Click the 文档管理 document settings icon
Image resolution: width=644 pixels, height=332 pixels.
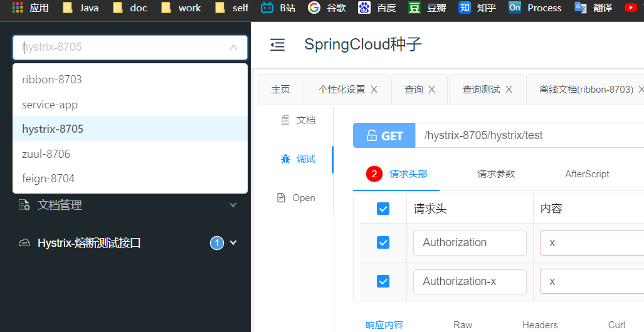[24, 205]
